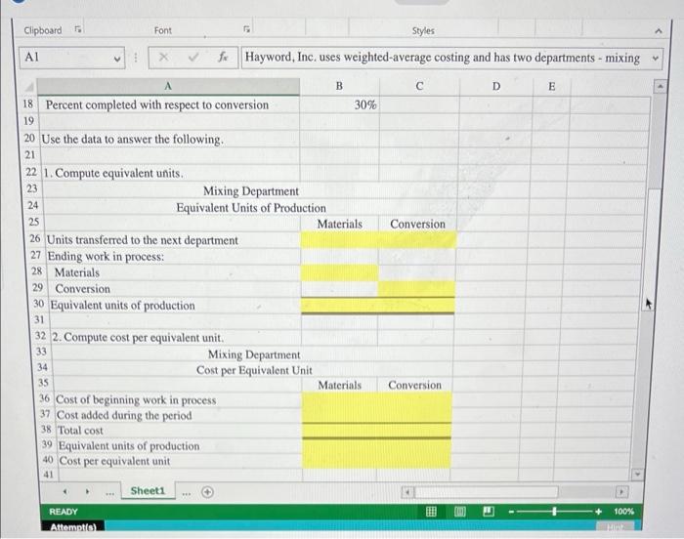Screen dimensions: 684x539
Task: Cancel formula entry with the X icon
Action: coord(163,58)
